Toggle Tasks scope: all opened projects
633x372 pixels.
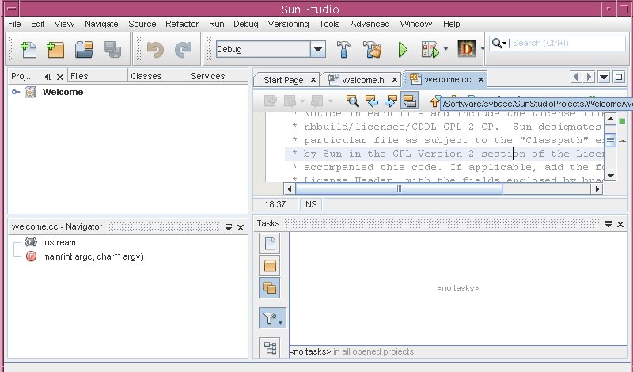pos(270,288)
